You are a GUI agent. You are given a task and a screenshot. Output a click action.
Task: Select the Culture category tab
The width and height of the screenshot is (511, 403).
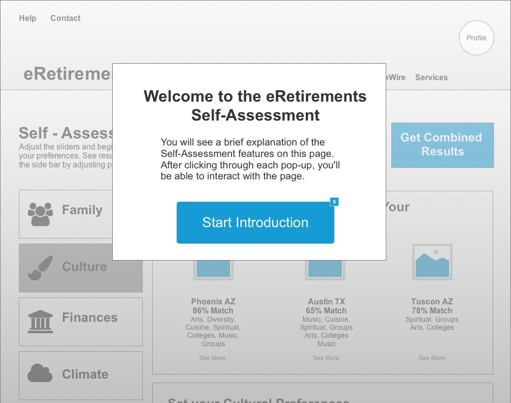84,267
